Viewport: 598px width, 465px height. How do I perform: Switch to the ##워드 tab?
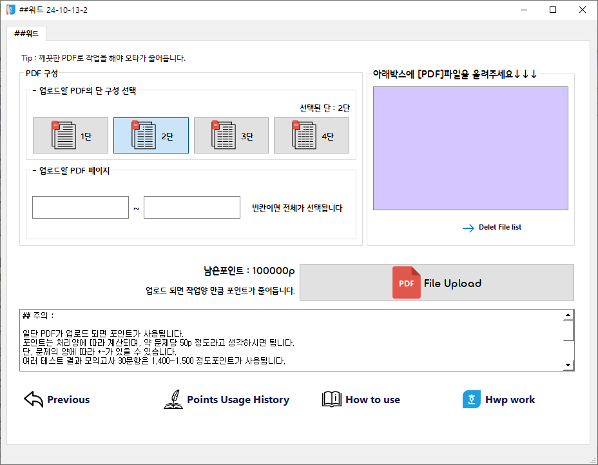tap(26, 34)
